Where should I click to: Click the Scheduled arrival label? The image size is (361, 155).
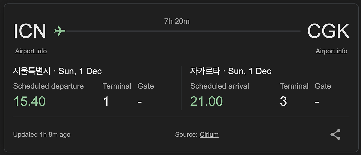click(x=220, y=86)
